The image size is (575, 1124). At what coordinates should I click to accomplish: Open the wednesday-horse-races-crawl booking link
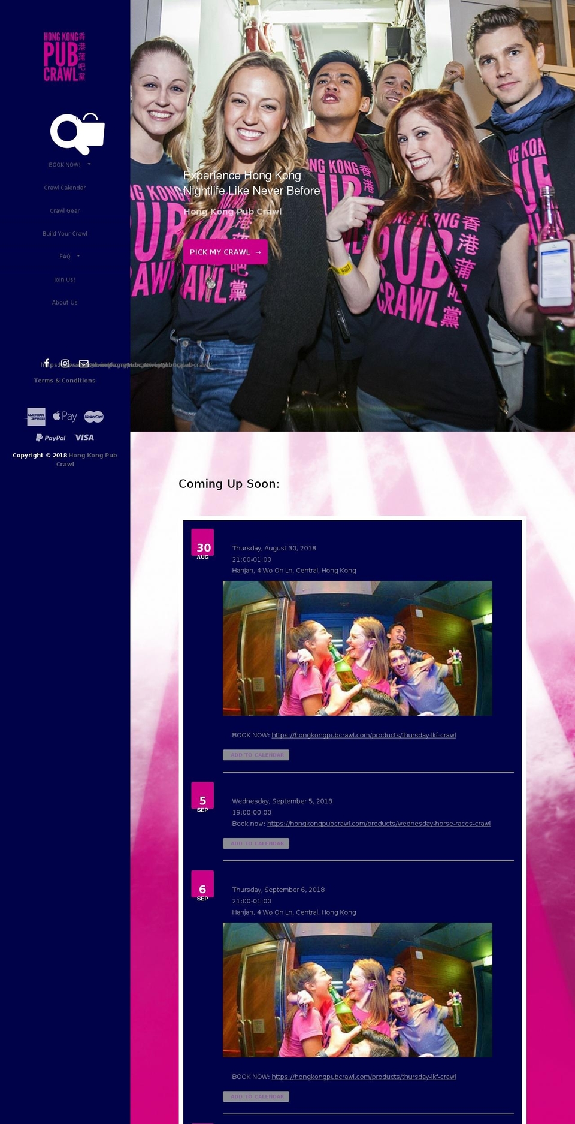click(379, 824)
